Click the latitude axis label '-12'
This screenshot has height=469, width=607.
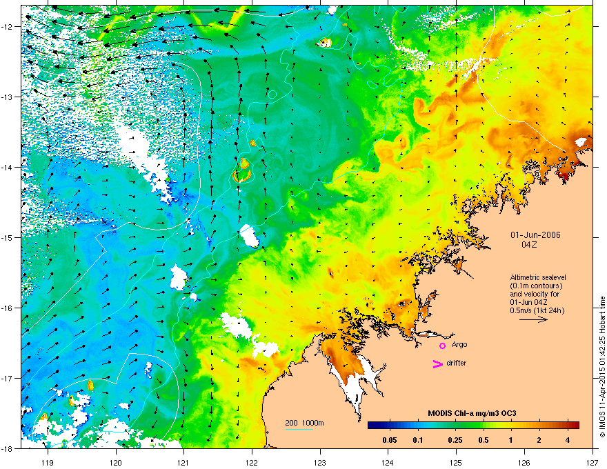coord(8,27)
